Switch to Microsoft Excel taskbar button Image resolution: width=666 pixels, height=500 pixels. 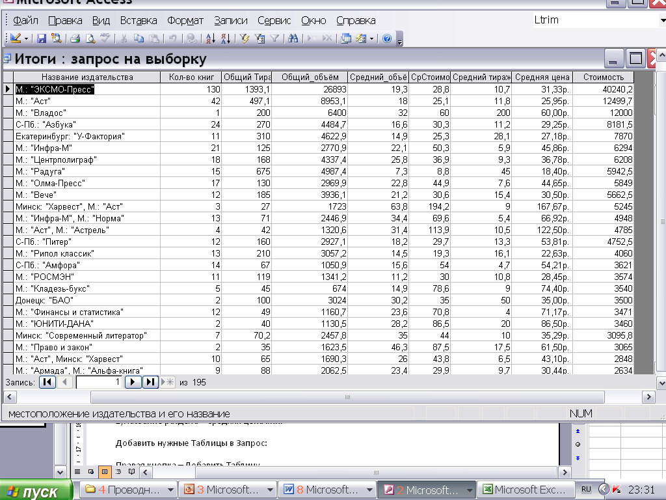coord(526,490)
